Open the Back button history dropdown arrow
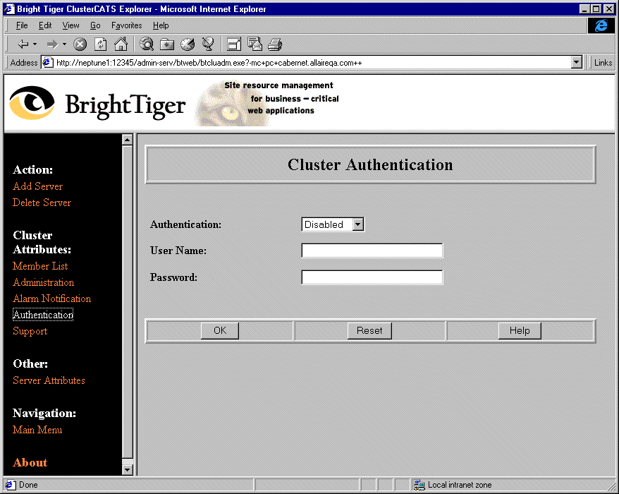The image size is (619, 494). point(35,44)
